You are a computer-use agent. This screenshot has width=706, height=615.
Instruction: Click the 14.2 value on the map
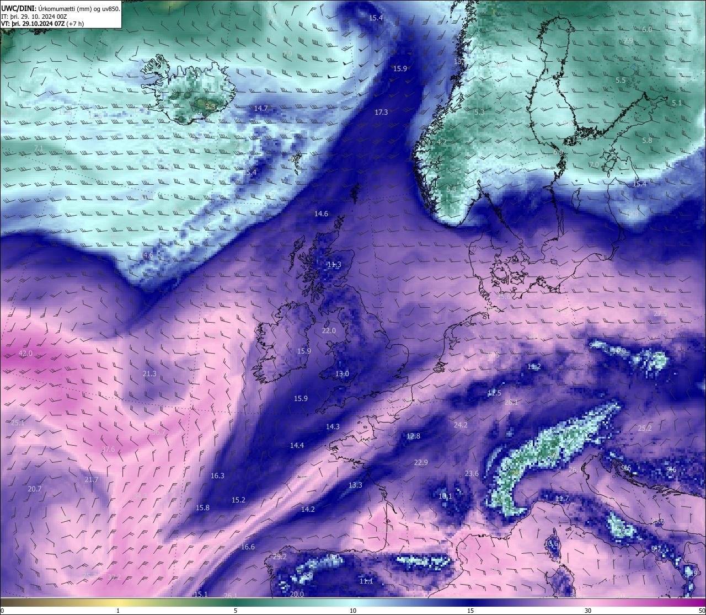pos(308,509)
